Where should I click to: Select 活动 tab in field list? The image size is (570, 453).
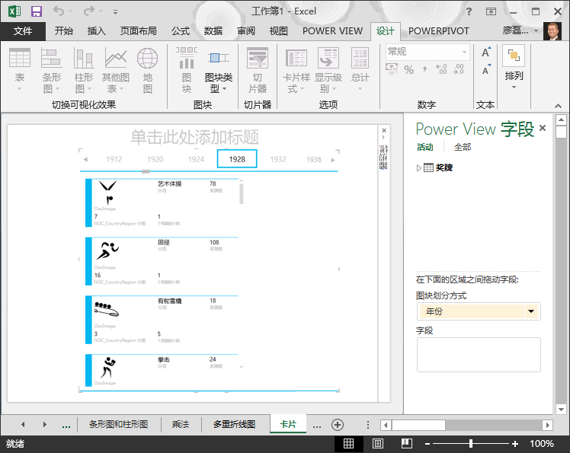425,147
